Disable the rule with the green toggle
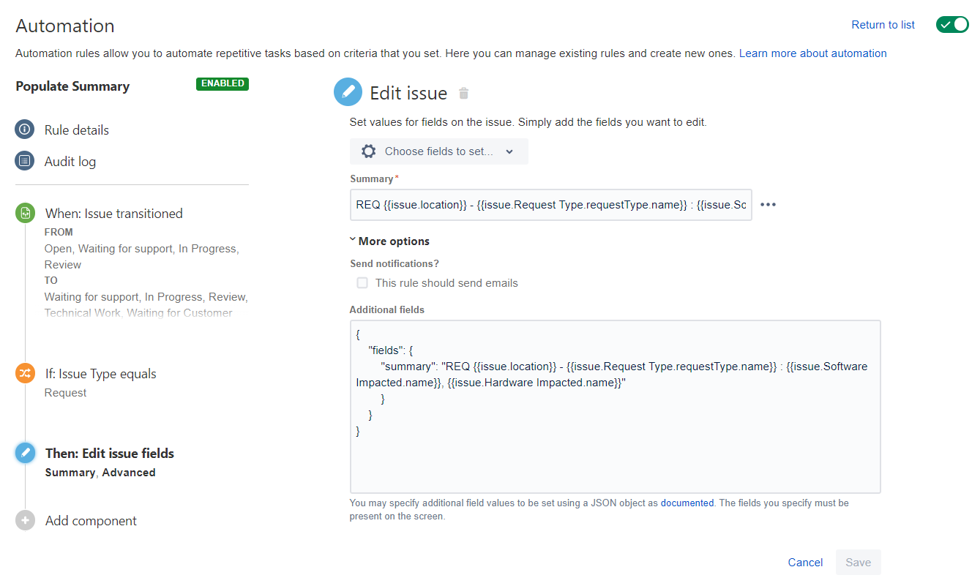Screen dimensions: 972x586 pyautogui.click(x=952, y=24)
